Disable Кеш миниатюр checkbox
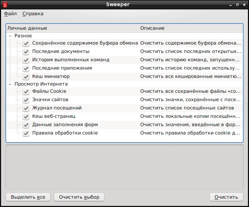Viewport: 249px width, 207px height. point(26,76)
